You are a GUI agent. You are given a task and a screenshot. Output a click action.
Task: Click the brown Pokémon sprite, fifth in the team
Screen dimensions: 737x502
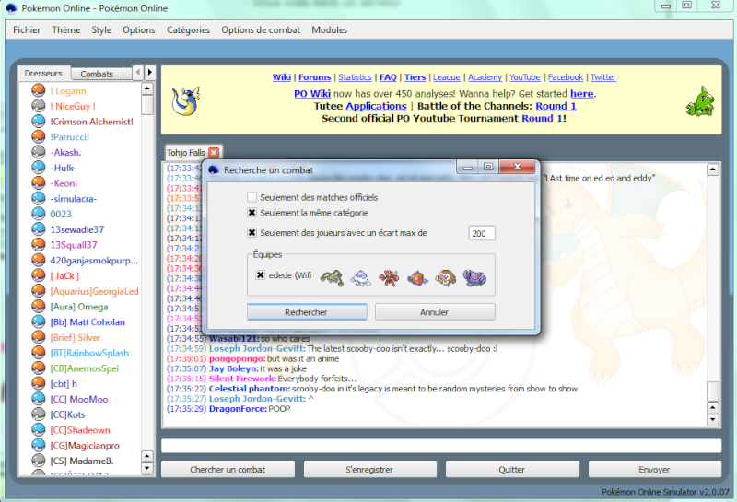(x=445, y=278)
